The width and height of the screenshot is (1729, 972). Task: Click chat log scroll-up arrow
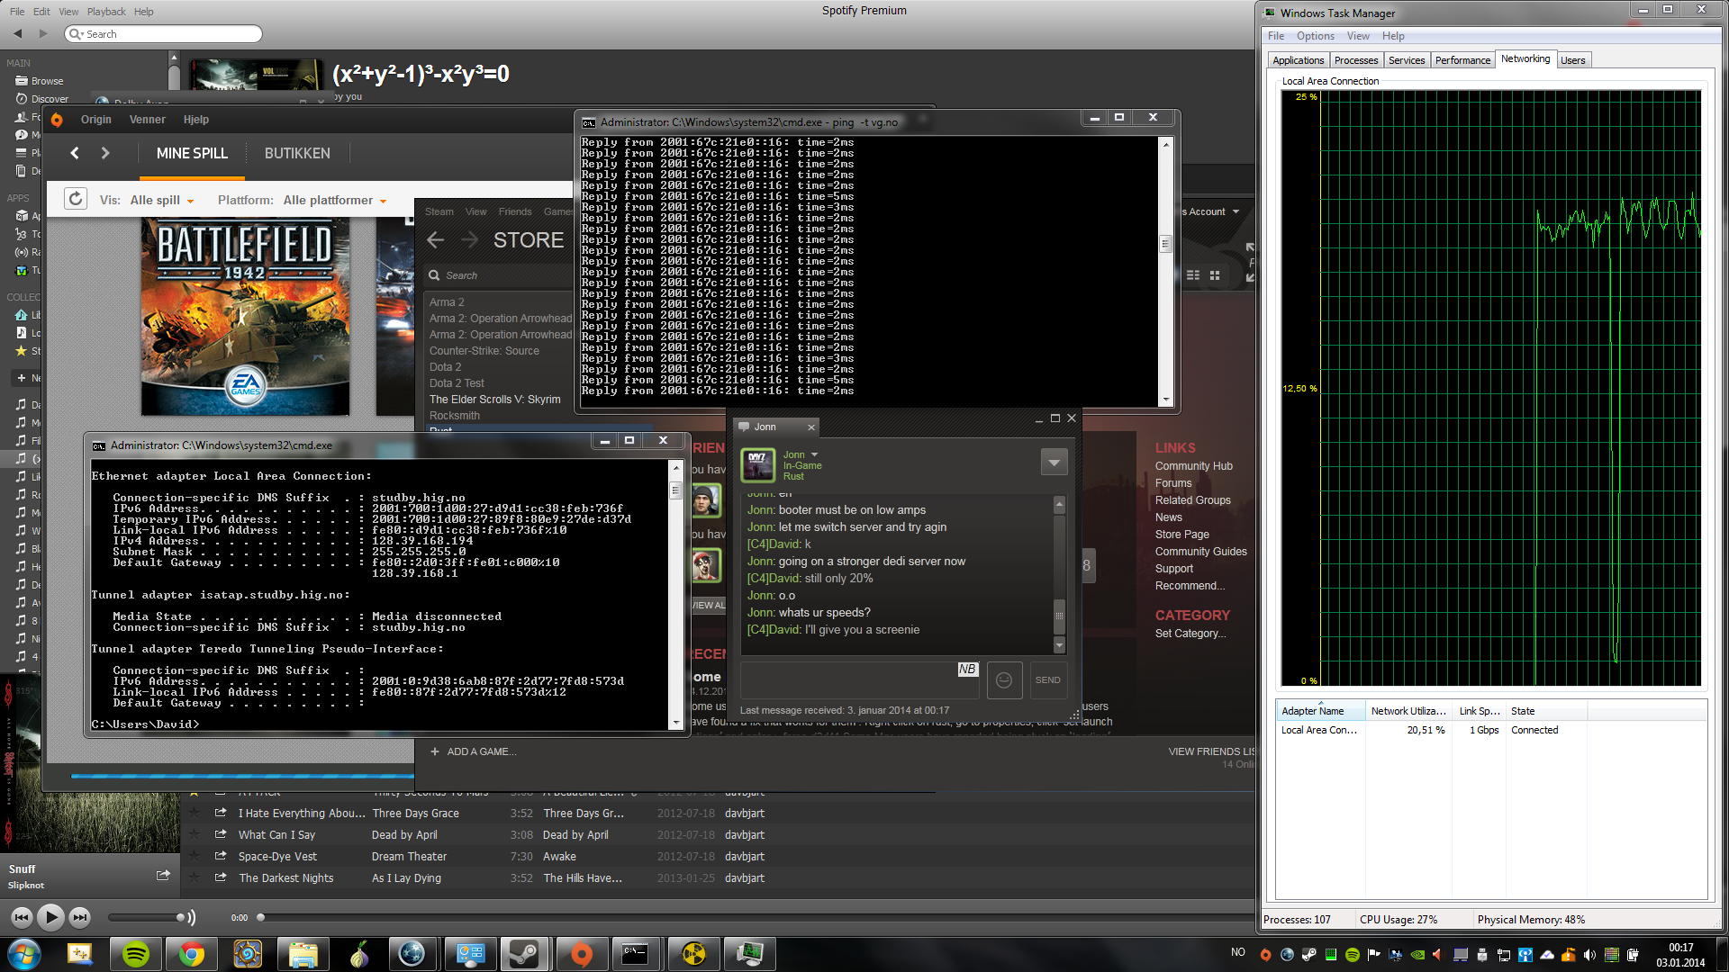(1059, 504)
